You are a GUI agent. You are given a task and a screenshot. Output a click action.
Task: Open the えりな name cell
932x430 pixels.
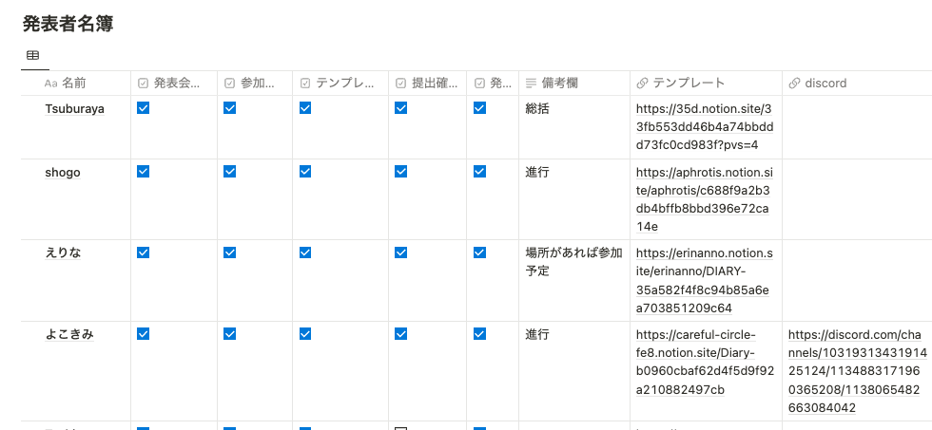63,253
